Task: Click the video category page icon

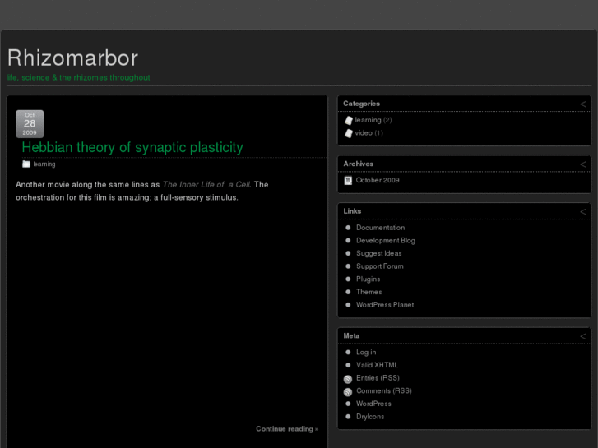Action: point(349,133)
